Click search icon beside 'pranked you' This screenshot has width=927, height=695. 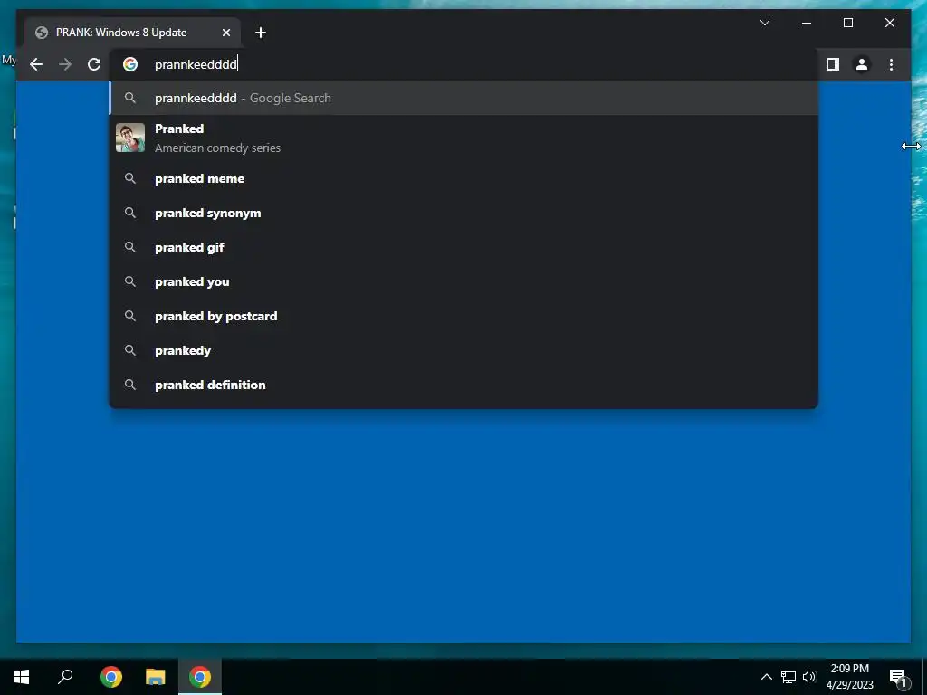tap(130, 282)
